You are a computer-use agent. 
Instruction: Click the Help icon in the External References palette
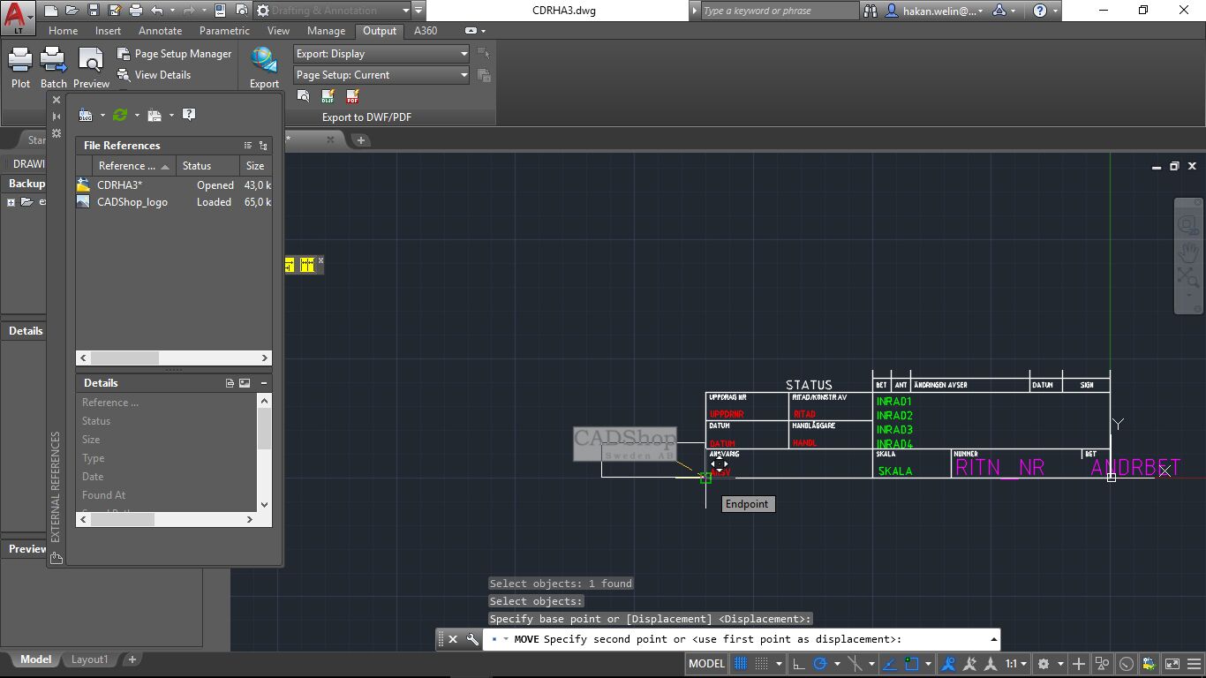[x=189, y=115]
